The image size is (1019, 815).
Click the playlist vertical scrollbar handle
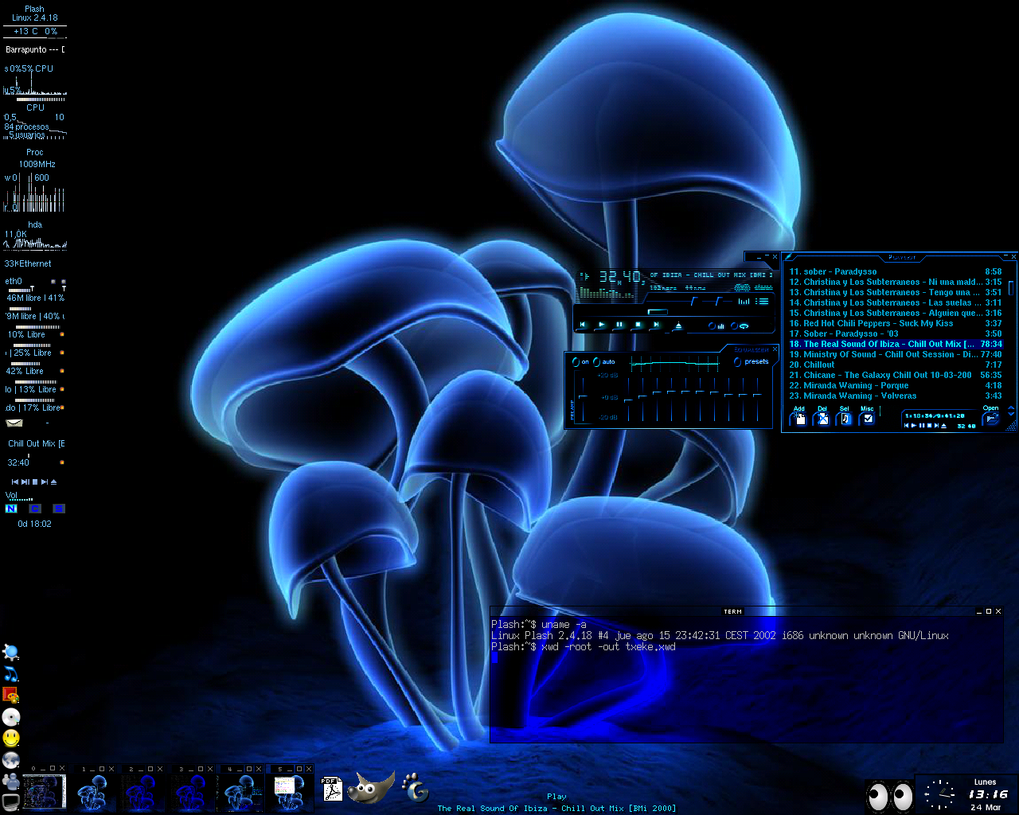[x=1011, y=287]
